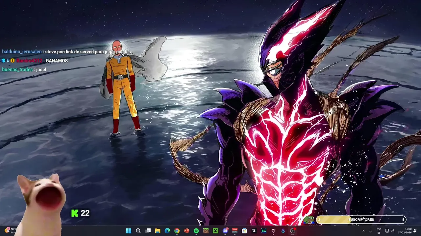
Task: Open the black anvil taskbar app
Action: pyautogui.click(x=254, y=231)
